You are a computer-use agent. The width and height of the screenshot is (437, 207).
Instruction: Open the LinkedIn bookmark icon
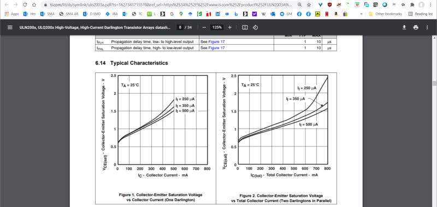pyautogui.click(x=217, y=14)
